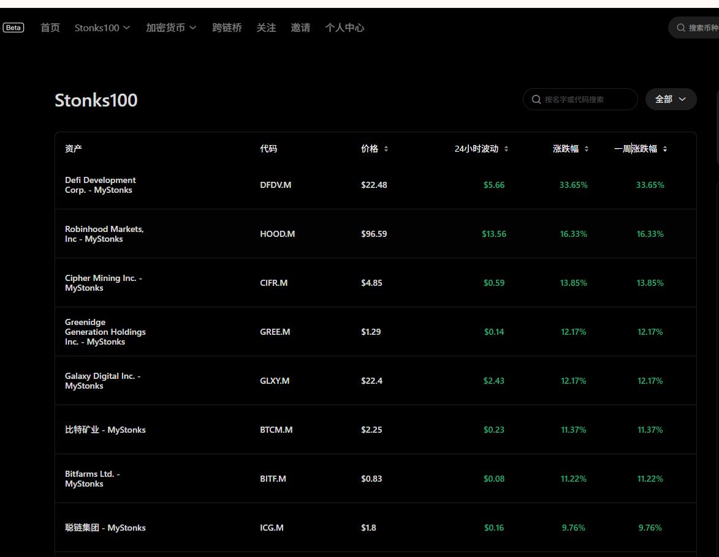Viewport: 719px width, 557px height.
Task: Open Defi Development Corp. - MyStonks row
Action: click(x=376, y=185)
